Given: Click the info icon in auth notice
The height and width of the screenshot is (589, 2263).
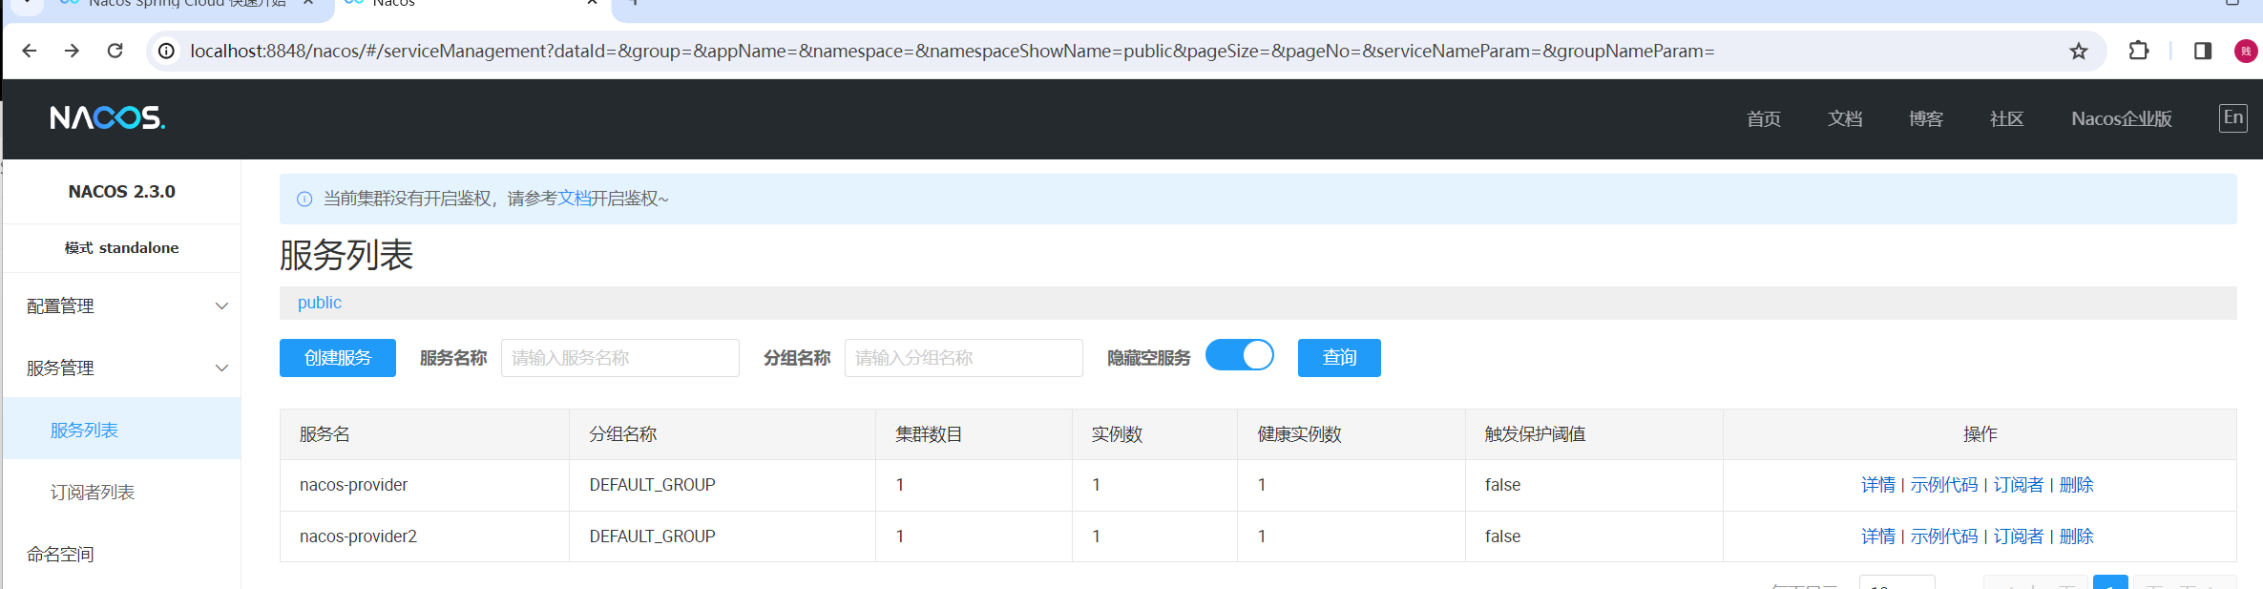Looking at the screenshot, I should point(304,199).
